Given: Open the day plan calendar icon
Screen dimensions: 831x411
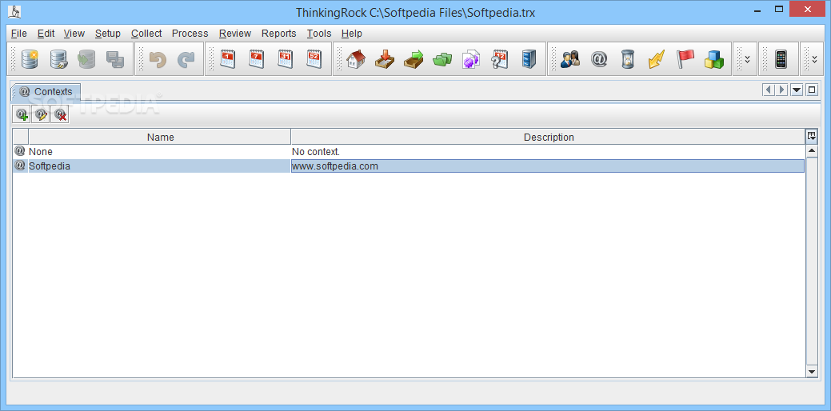Looking at the screenshot, I should 228,59.
